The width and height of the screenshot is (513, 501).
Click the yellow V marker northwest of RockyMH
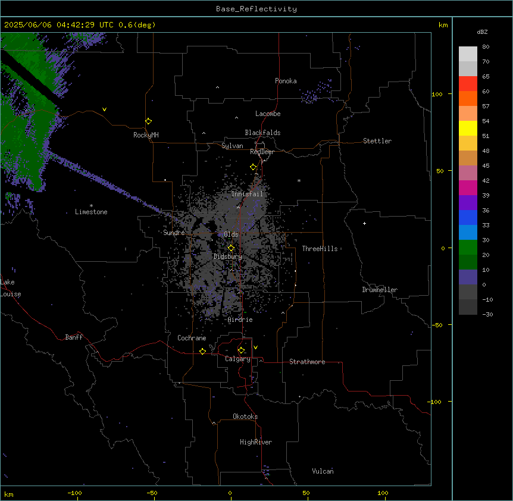pos(104,109)
